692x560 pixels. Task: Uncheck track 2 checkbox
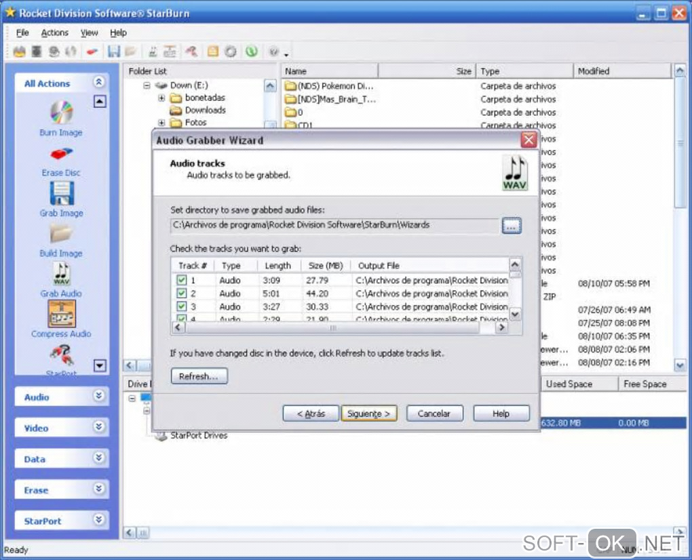181,294
